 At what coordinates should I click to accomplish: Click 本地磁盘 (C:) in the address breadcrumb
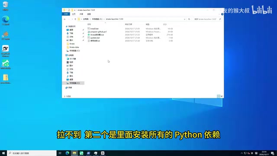coord(97,19)
